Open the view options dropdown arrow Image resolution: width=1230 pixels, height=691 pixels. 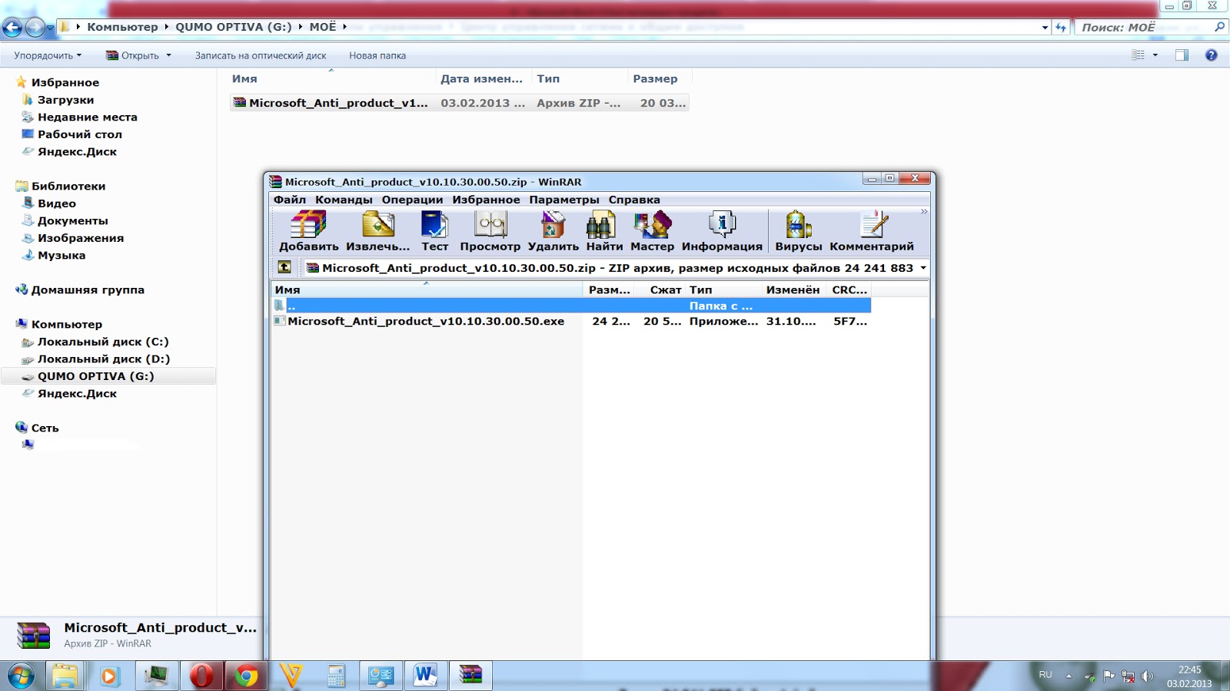(1155, 55)
